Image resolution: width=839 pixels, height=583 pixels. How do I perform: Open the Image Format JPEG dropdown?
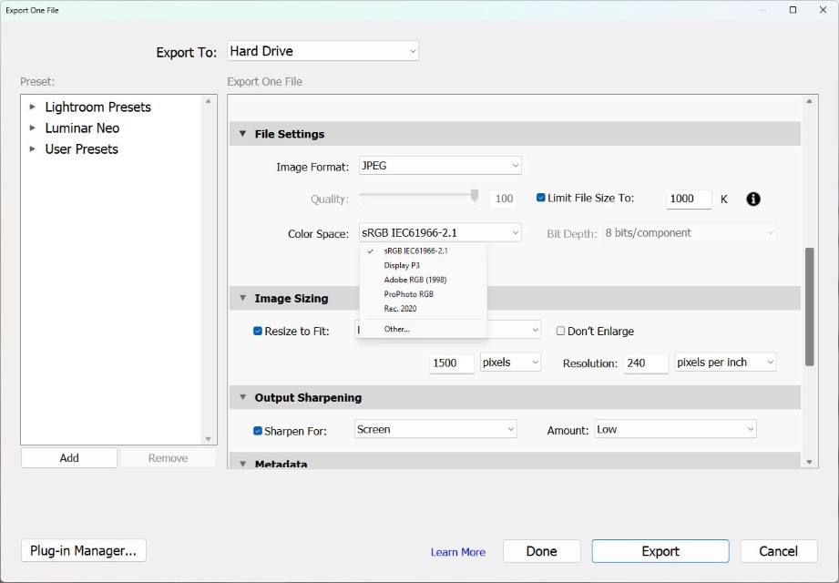coord(440,166)
